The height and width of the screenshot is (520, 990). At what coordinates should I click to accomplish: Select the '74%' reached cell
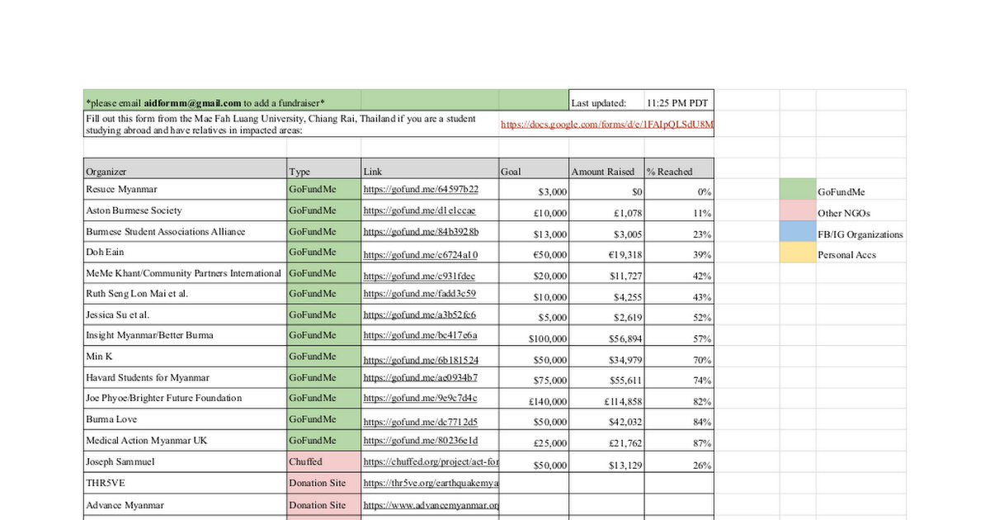(x=679, y=379)
